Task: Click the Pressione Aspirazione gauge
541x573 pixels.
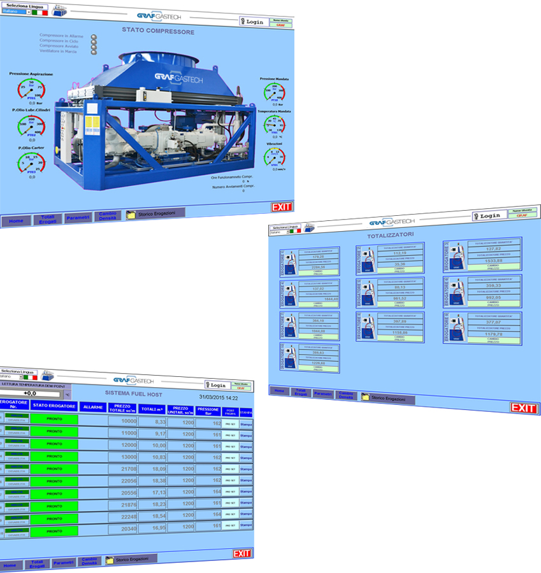Action: pyautogui.click(x=31, y=88)
